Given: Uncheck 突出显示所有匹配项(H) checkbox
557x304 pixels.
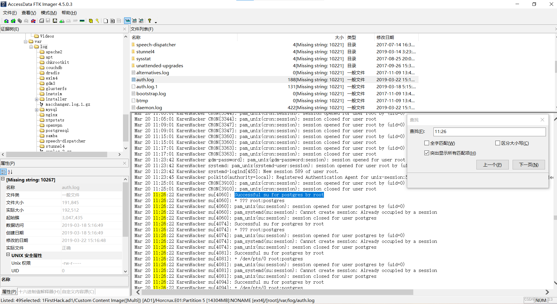Looking at the screenshot, I should [x=427, y=153].
